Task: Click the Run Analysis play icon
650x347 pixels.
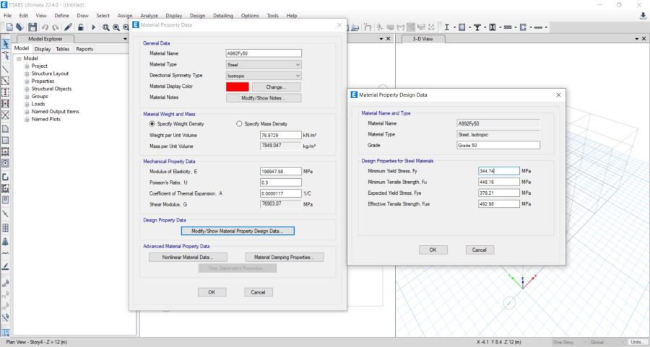Action: (x=93, y=27)
